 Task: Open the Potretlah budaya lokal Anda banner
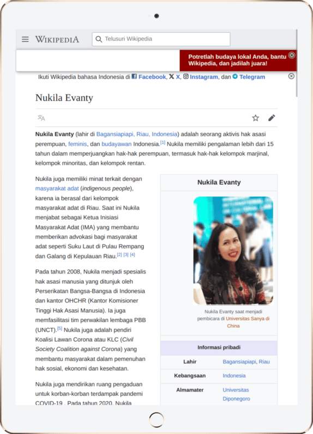point(237,60)
